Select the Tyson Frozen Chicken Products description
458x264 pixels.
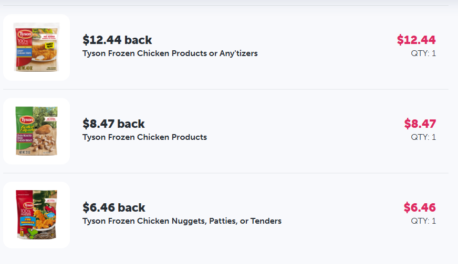[x=144, y=137]
